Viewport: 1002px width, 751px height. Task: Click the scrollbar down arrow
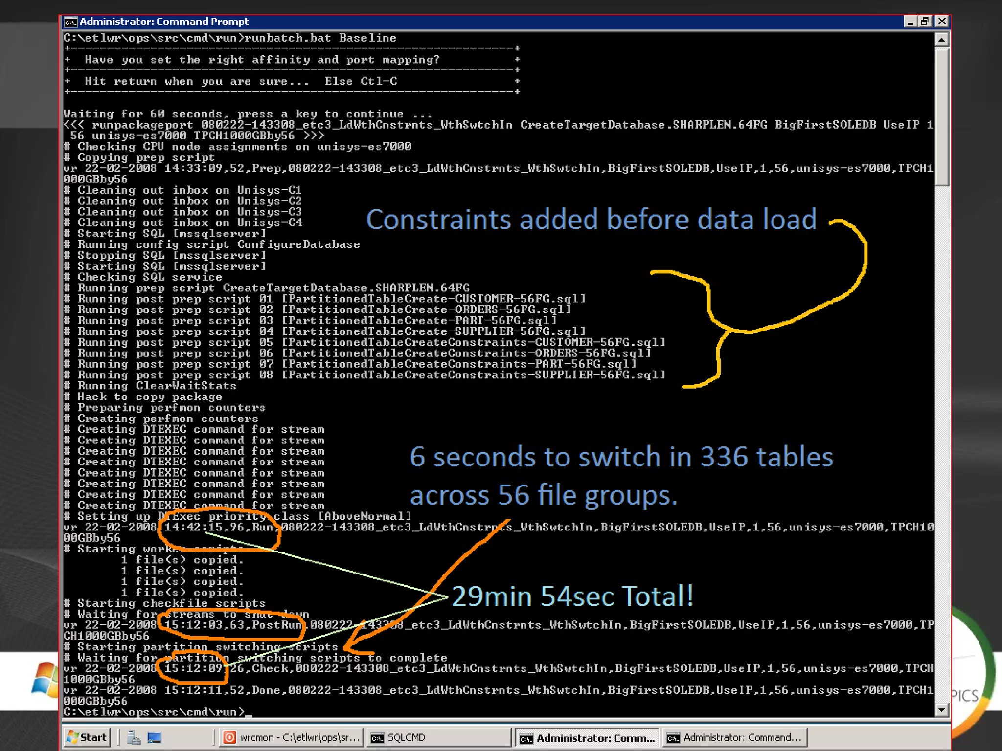[942, 710]
